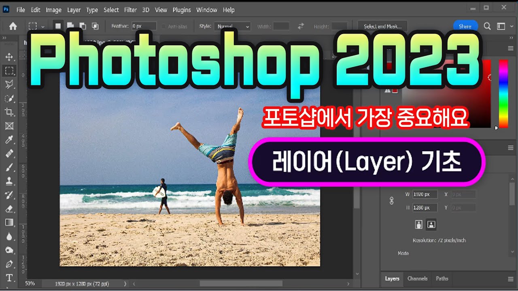
Task: Select the Polygonal Lasso tool
Action: click(x=9, y=84)
